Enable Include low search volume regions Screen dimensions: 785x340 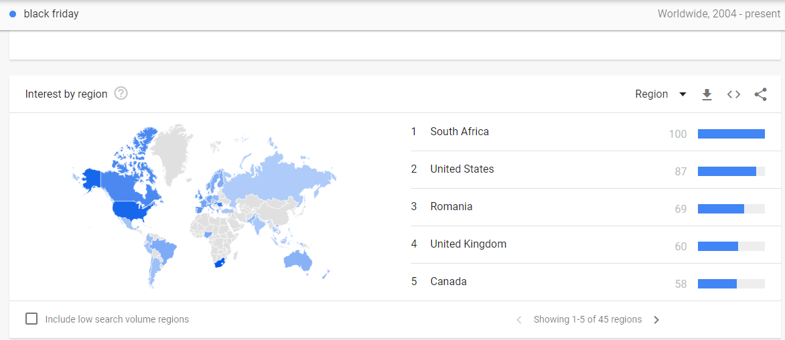coord(31,319)
